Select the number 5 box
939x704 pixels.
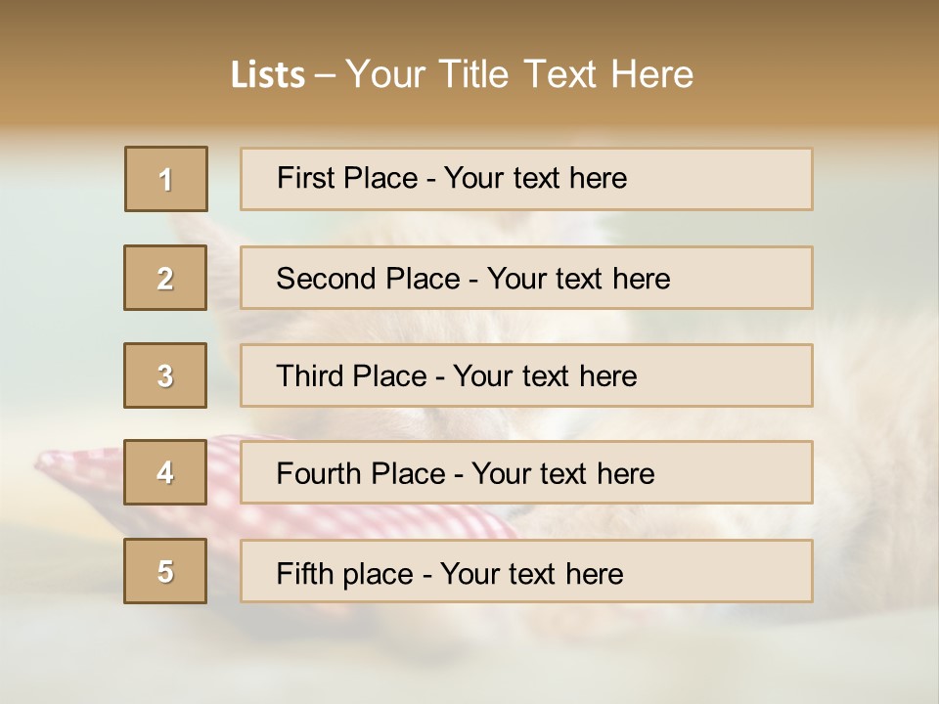pos(165,571)
